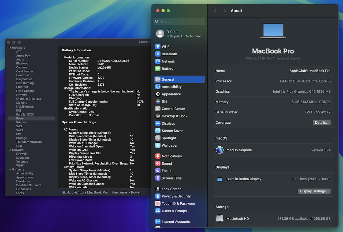Open the Lock Screen icon
343x232 pixels.
tap(158, 189)
